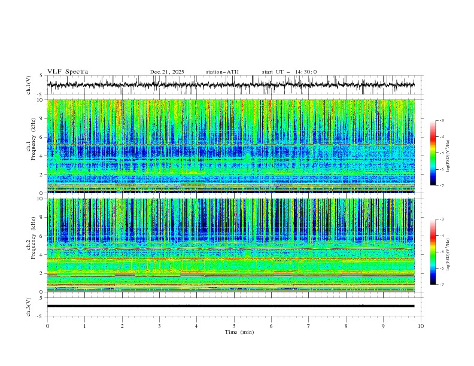Click the ch.3 black waveform band
This screenshot has height=366, width=474.
click(x=230, y=306)
